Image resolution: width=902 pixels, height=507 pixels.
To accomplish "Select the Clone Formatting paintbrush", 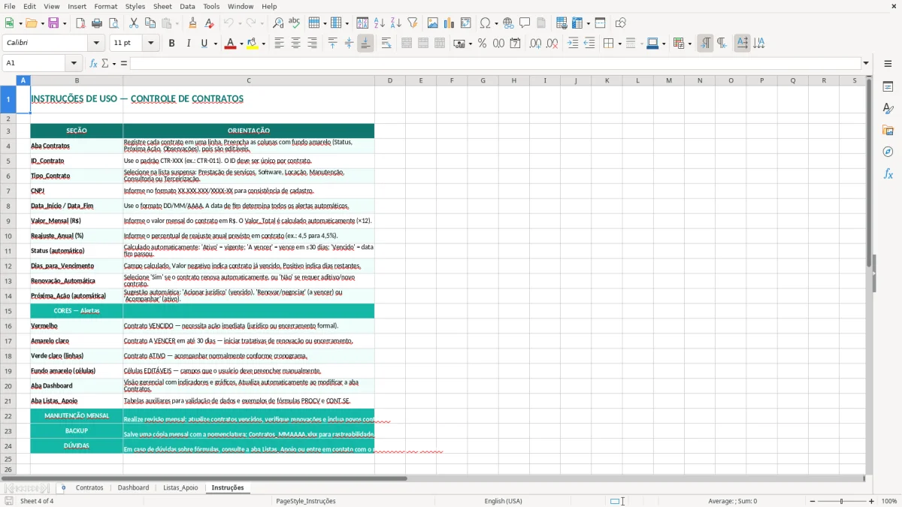I will click(x=192, y=23).
